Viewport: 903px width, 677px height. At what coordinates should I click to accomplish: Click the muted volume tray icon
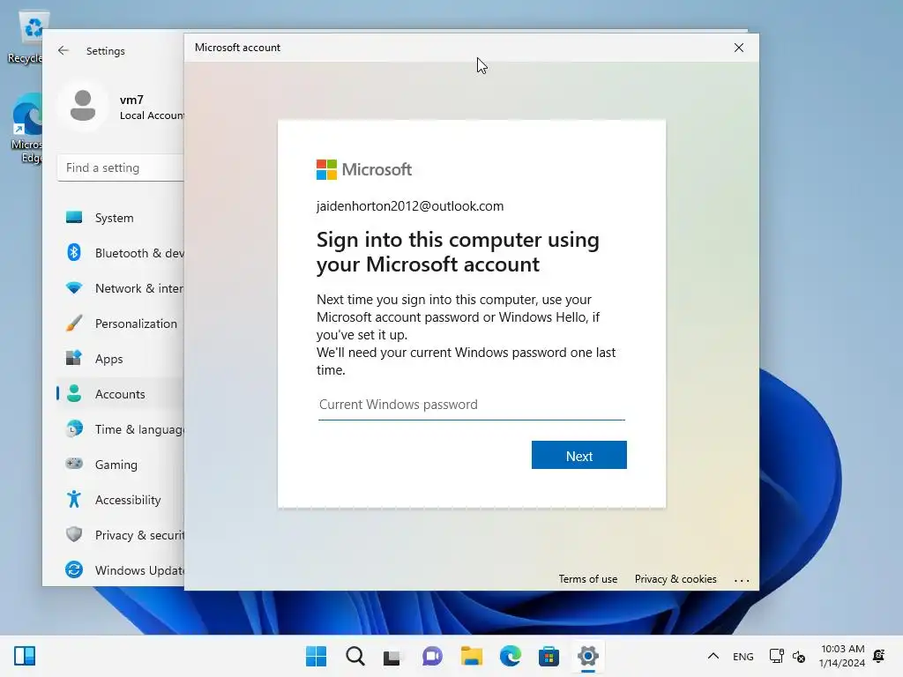click(x=799, y=656)
